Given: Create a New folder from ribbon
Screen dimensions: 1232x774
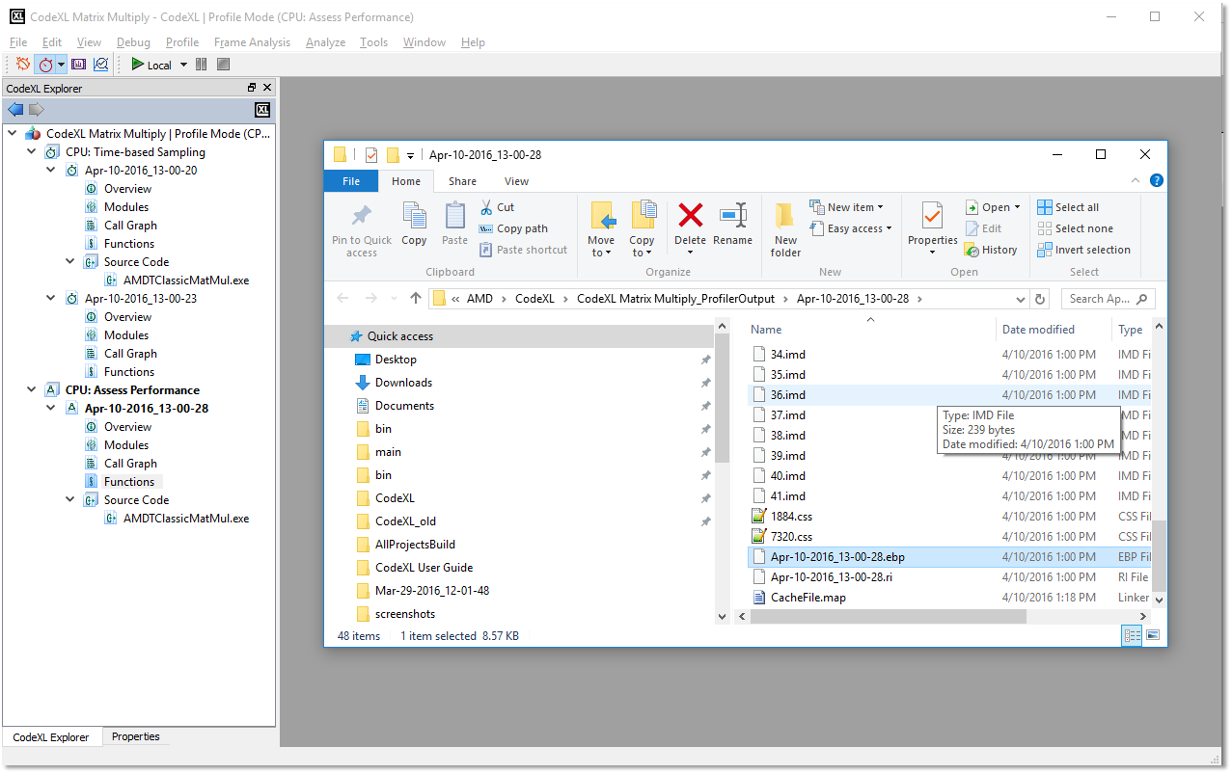Looking at the screenshot, I should tap(785, 229).
